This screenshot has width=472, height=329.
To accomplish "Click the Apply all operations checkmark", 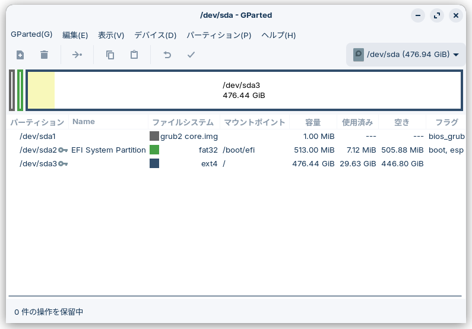I will tap(191, 55).
